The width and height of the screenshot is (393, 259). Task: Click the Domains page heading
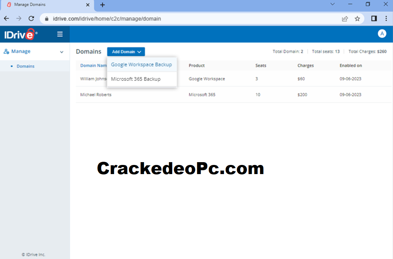coord(89,52)
